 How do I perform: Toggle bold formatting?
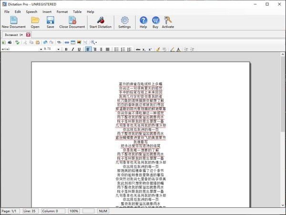[x=66, y=49]
